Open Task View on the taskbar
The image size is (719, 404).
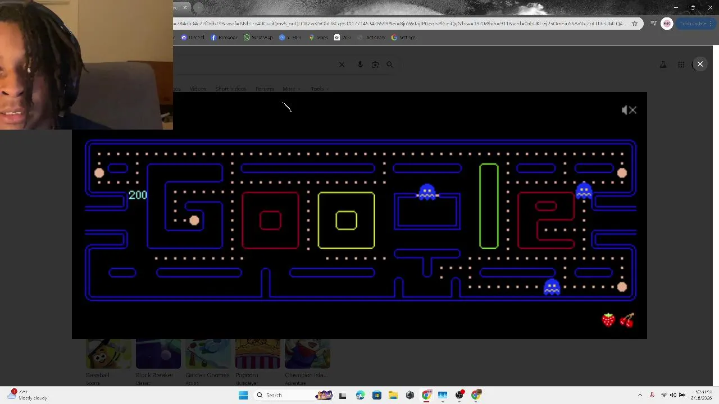(343, 395)
